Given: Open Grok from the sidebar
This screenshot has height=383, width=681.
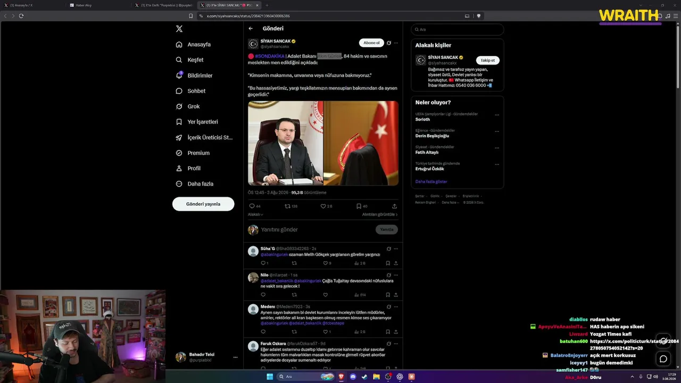Looking at the screenshot, I should pyautogui.click(x=188, y=106).
